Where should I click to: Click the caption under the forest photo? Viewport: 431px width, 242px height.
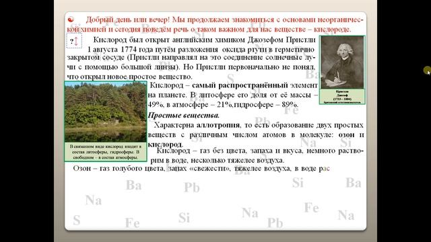click(106, 152)
